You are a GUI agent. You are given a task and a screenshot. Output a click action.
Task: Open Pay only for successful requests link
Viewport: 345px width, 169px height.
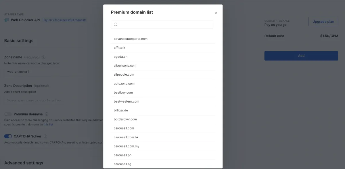64,20
